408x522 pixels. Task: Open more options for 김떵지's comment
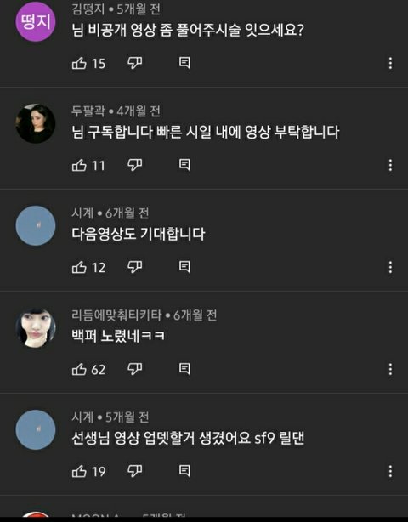[x=390, y=63]
